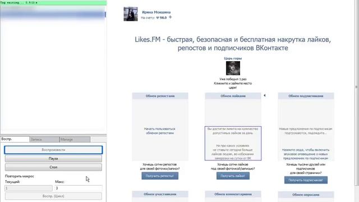
Task: Click 'Новые предложения по подписчикам подгружаются' text
Action: (x=306, y=131)
